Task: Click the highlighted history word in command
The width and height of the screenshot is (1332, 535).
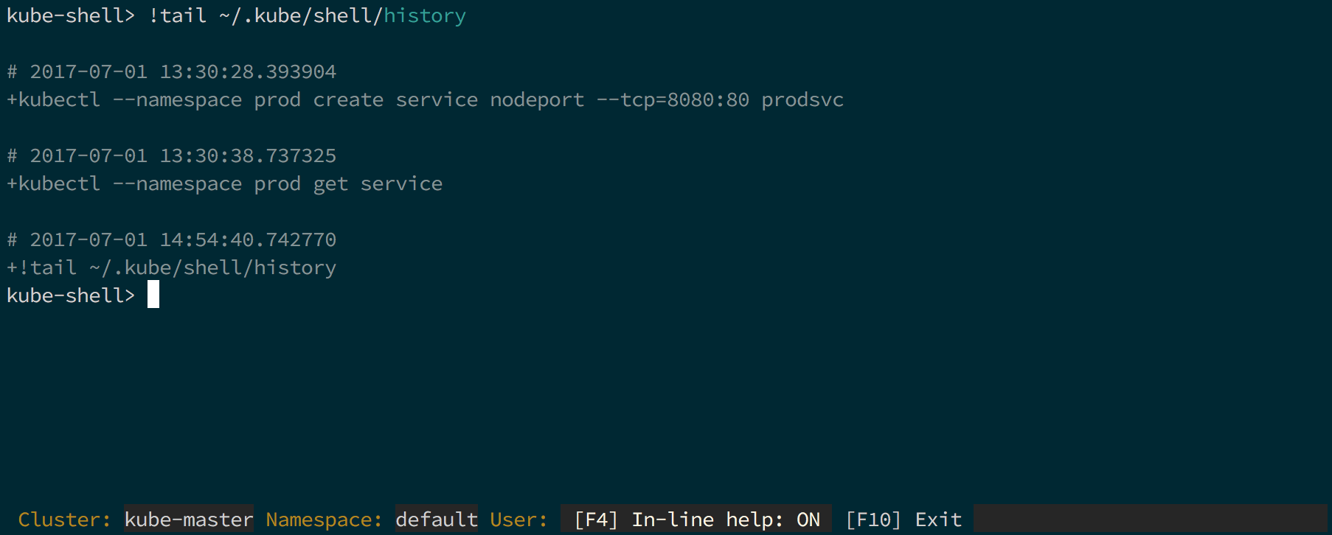Action: [425, 15]
